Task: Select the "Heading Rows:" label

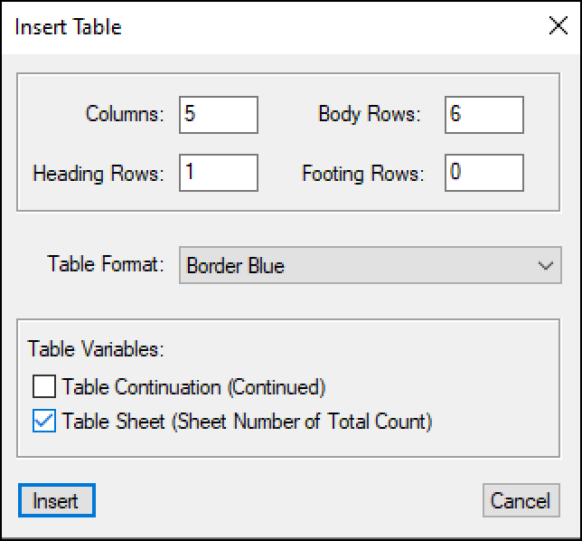Action: (99, 173)
